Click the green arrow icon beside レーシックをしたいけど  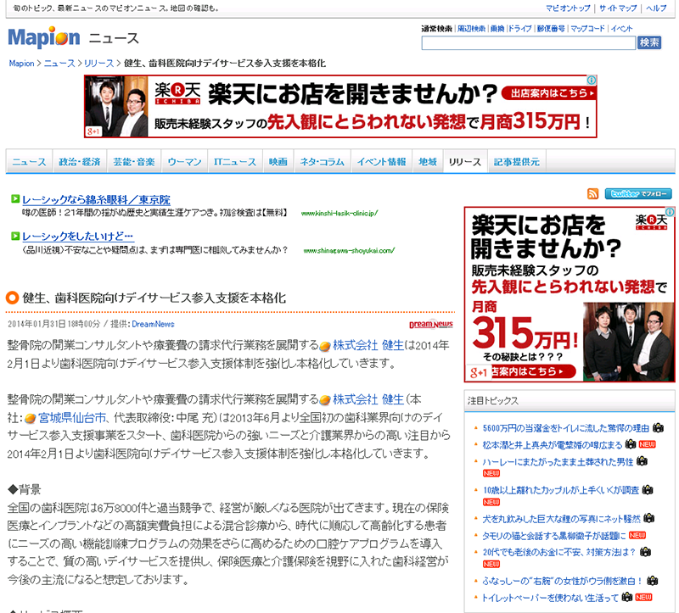click(x=15, y=236)
